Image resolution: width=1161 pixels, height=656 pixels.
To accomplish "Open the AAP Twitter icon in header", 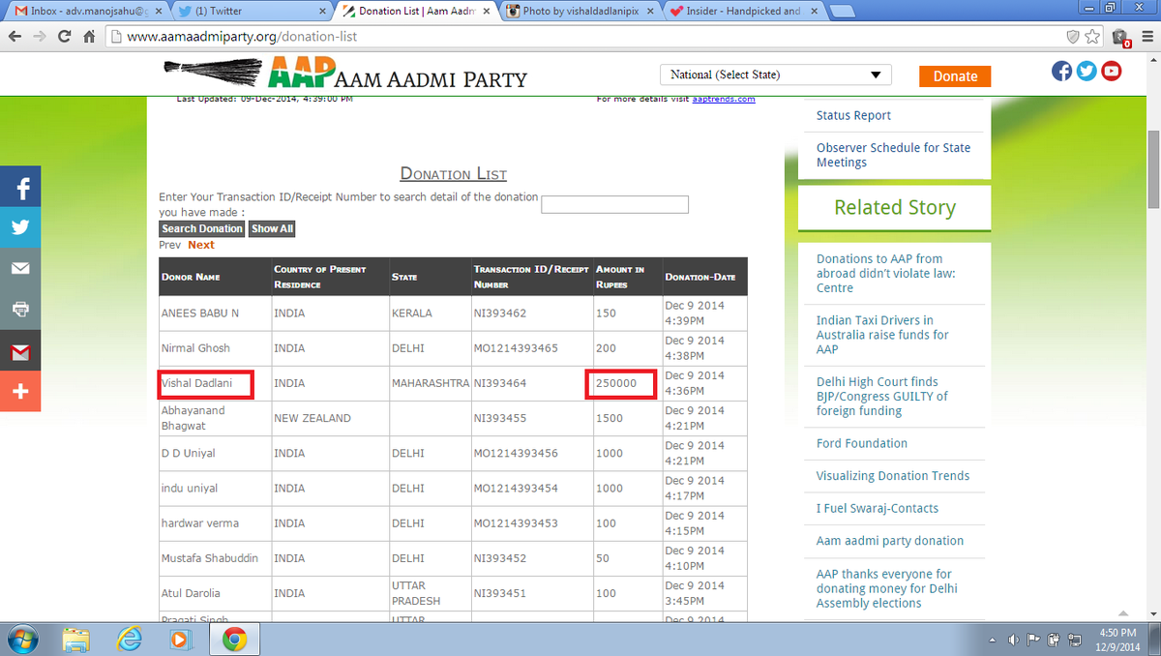I will pos(1087,71).
